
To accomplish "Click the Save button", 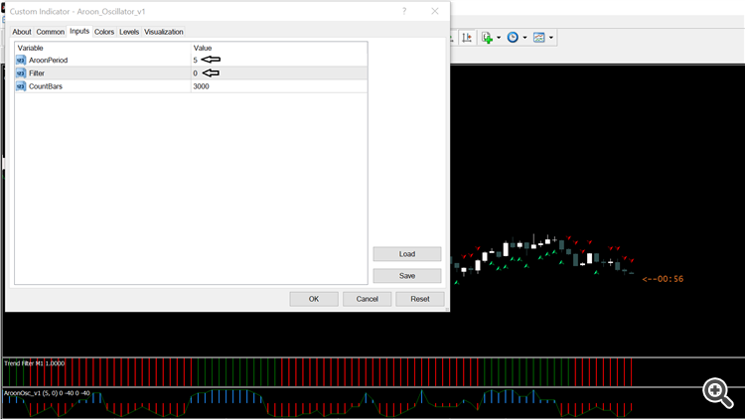I will coord(407,276).
